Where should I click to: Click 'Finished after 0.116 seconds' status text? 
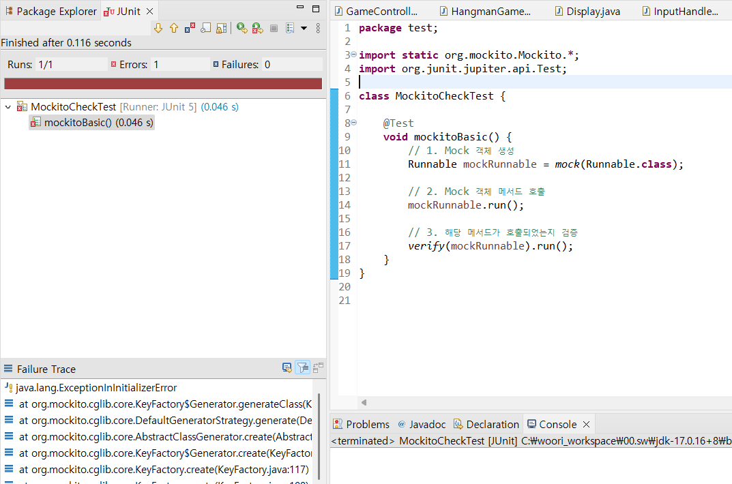(x=66, y=43)
